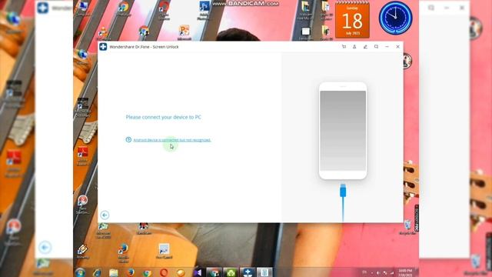Click 'Please connect your device to PC' text
Image resolution: width=492 pixels, height=277 pixels.
[164, 117]
